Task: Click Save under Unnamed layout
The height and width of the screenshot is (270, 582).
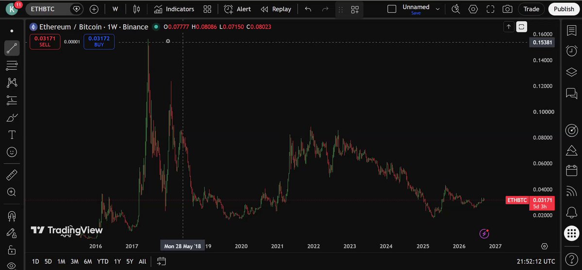Action: (416, 13)
